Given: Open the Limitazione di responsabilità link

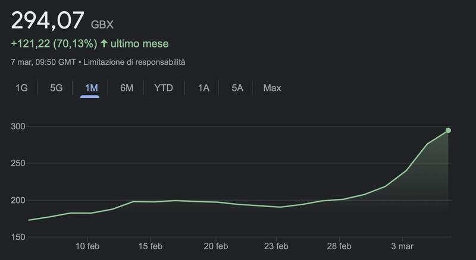Looking at the screenshot, I should pyautogui.click(x=134, y=62).
